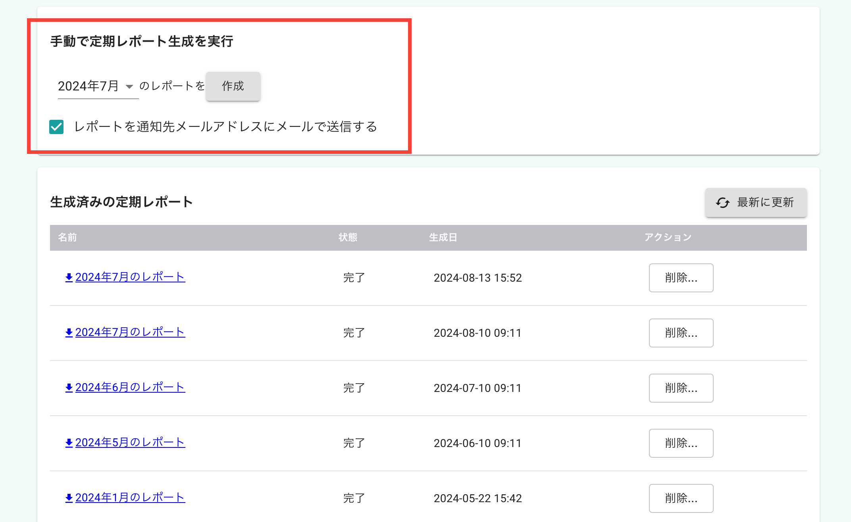Viewport: 851px width, 522px height.
Task: Click 完了 status in 2024年1月 row
Action: tap(354, 498)
